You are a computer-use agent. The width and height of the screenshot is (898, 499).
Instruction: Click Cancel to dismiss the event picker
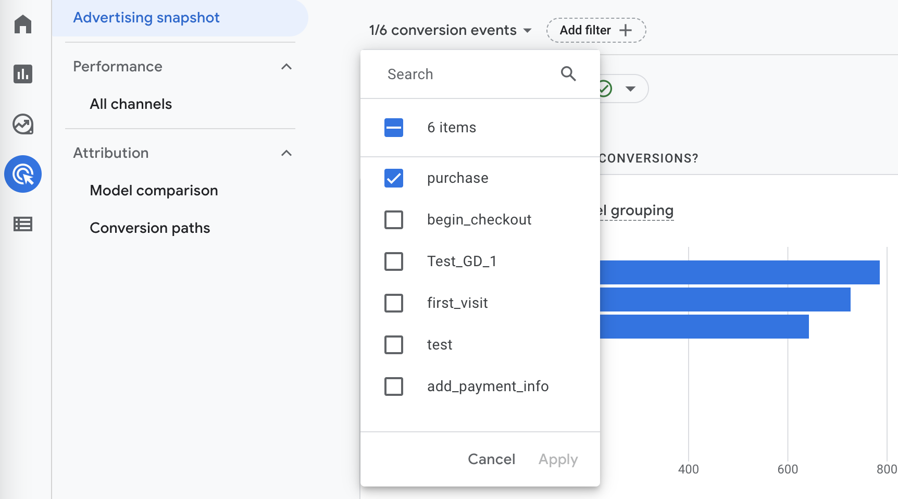491,459
